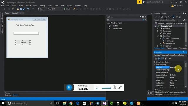Screen dimensions: 188x106
Task: Expand the Form1.Designer.cs node
Action: coord(160,38)
